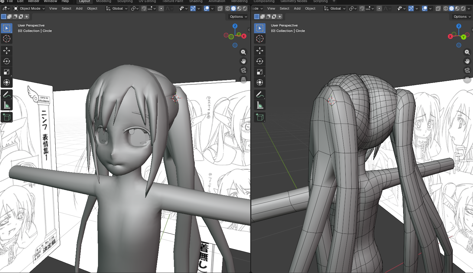Image resolution: width=473 pixels, height=273 pixels.
Task: Choose the Rotate tool in right viewport
Action: 259,61
